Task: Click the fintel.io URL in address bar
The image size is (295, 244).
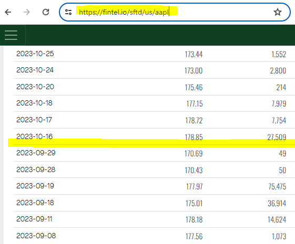Action: click(x=124, y=12)
